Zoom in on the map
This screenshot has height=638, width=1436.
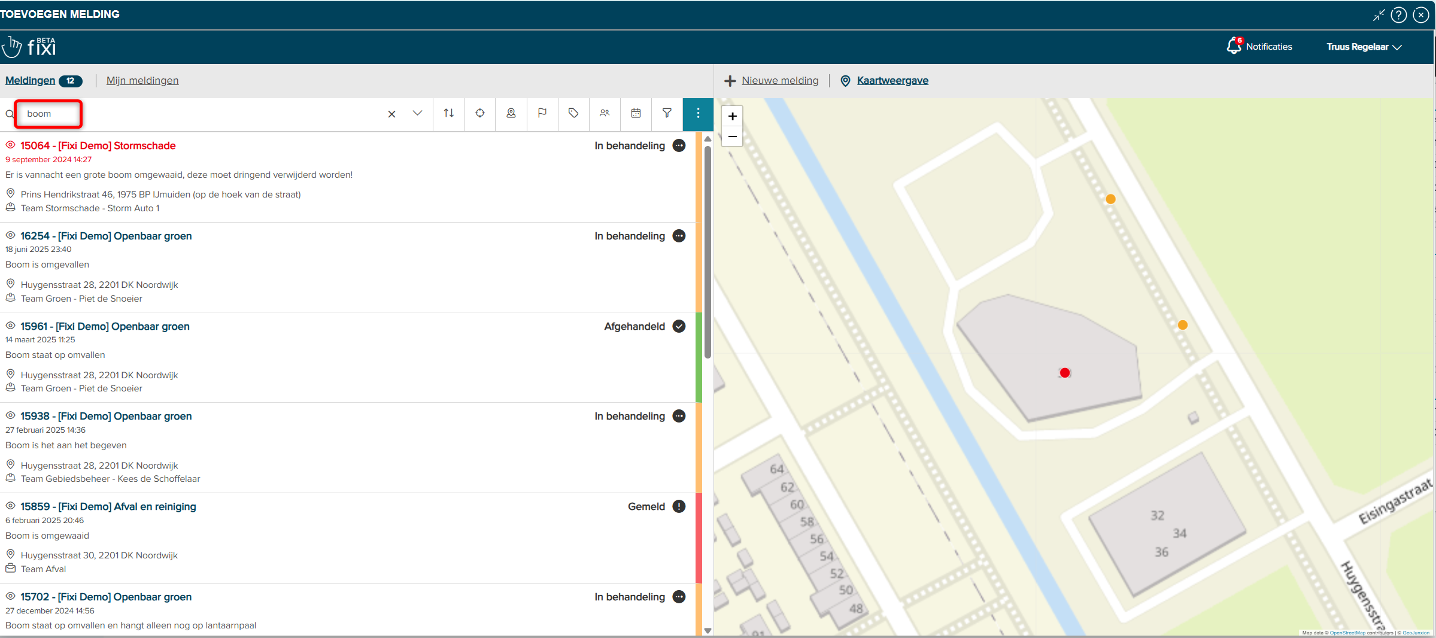click(732, 116)
